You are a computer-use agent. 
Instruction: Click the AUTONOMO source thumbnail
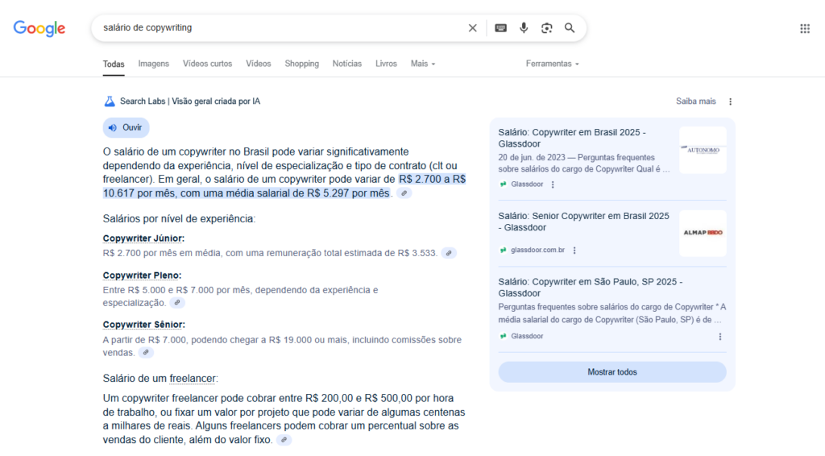(x=702, y=150)
